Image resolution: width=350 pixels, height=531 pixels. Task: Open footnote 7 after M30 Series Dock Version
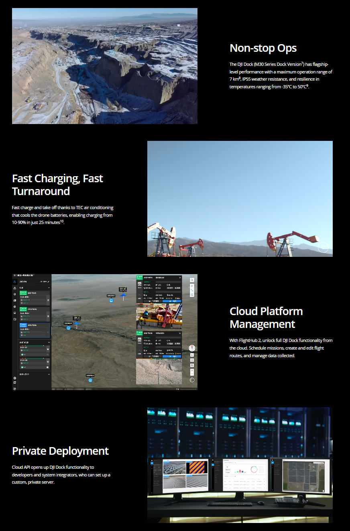click(302, 63)
